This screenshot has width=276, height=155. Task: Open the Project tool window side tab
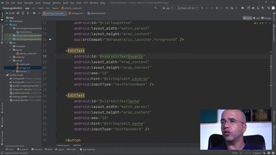click(x=2, y=16)
